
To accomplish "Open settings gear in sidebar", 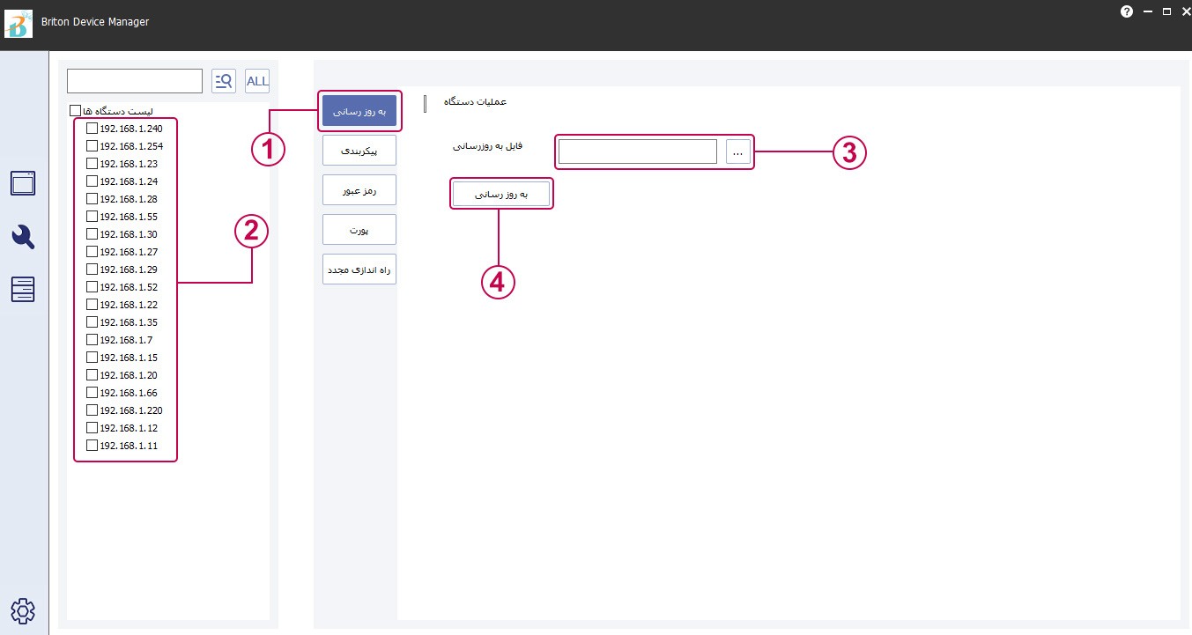I will coord(23,610).
